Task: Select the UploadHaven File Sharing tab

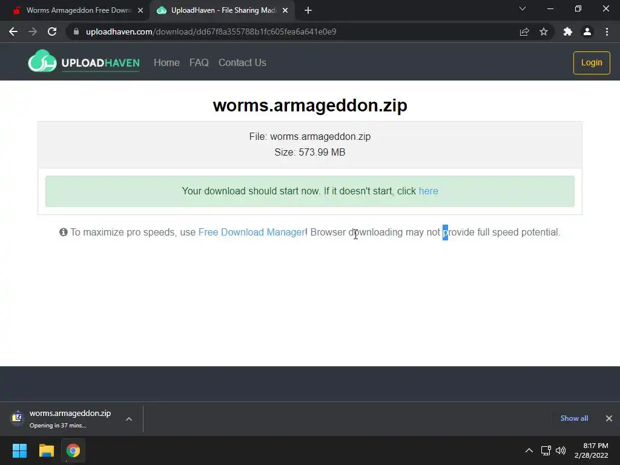Action: (223, 10)
